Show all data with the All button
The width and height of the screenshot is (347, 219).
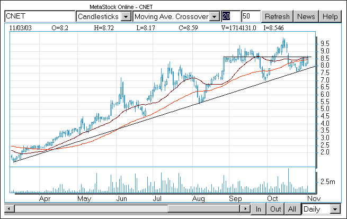tap(292, 209)
